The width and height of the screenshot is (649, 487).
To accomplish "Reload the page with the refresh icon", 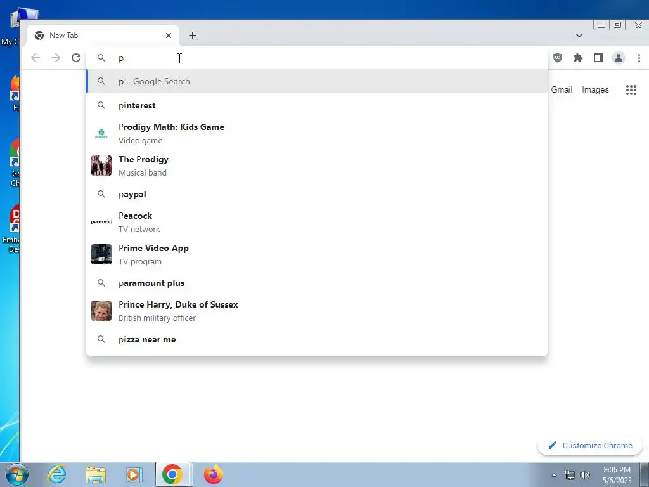I will [x=76, y=58].
